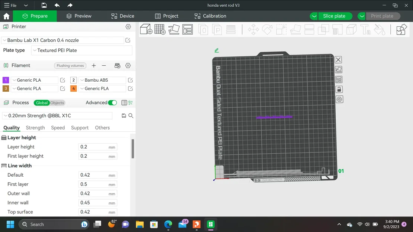
Task: Save the process preset icon
Action: point(124,115)
